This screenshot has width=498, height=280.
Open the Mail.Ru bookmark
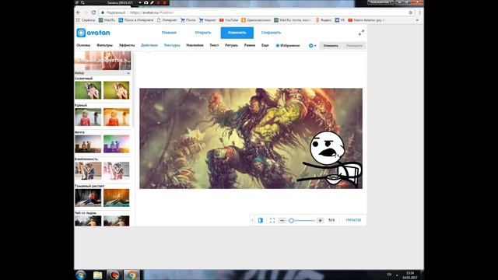click(x=107, y=20)
